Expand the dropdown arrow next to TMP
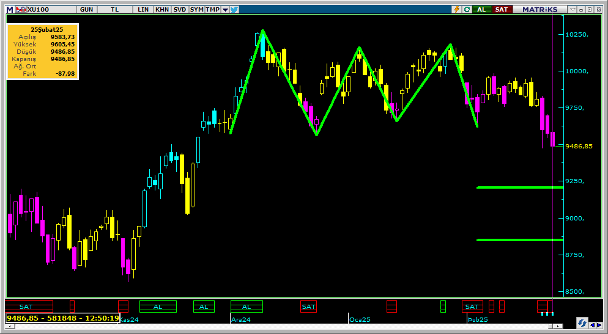 [x=225, y=9]
